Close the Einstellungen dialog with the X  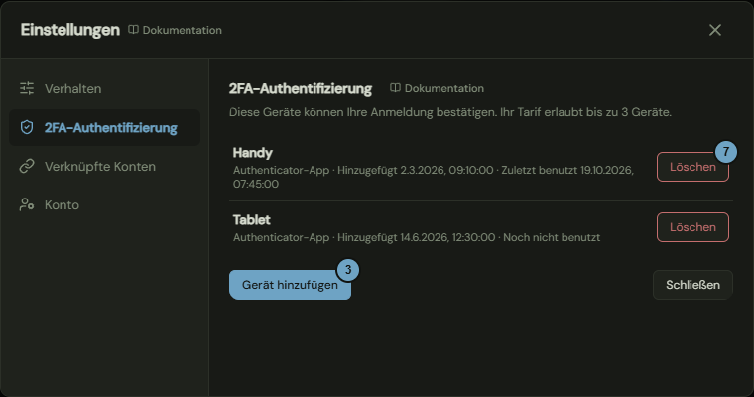(x=715, y=30)
